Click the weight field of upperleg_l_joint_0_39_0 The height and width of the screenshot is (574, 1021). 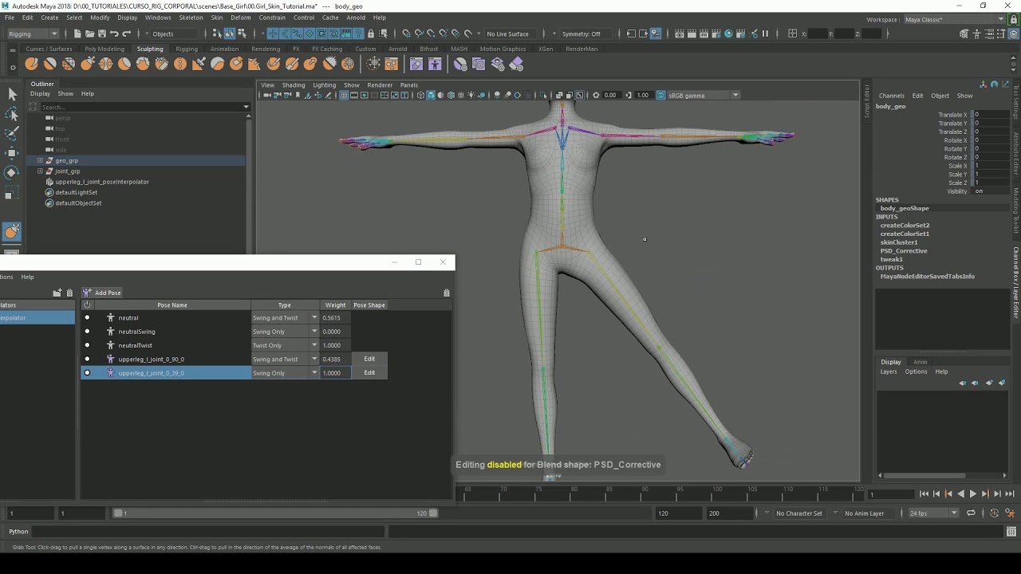click(x=336, y=372)
